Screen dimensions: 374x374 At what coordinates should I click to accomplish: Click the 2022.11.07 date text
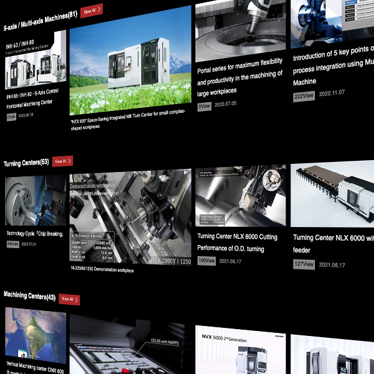(332, 93)
